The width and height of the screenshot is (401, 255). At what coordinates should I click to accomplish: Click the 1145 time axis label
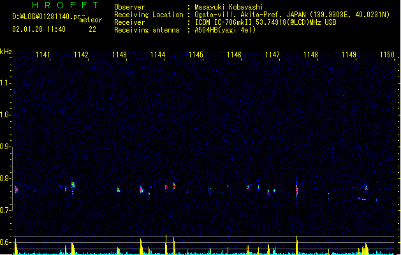pos(196,55)
